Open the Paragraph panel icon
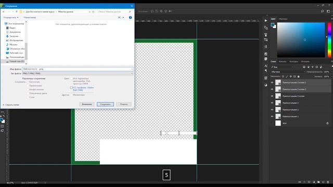 tap(266, 71)
